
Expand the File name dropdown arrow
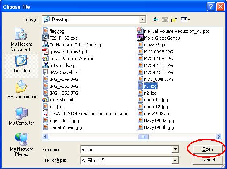tap(175, 149)
